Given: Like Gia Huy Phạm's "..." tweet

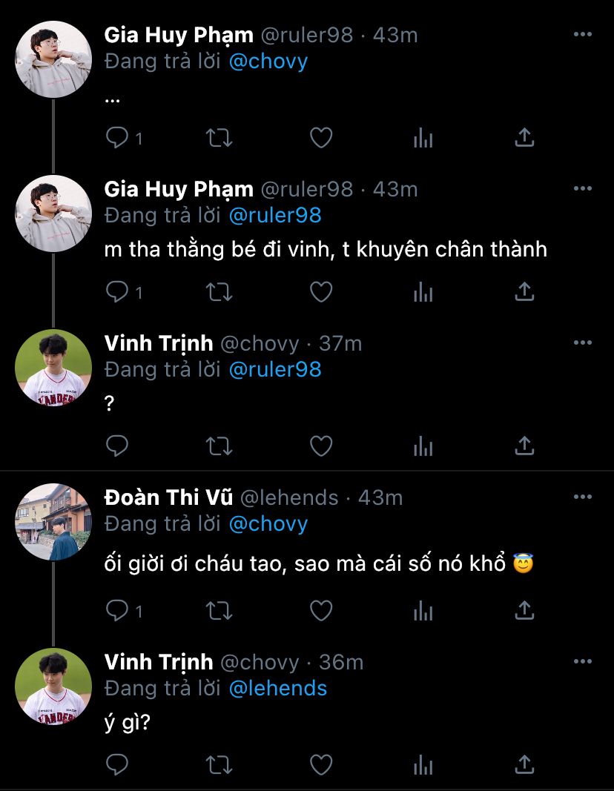Looking at the screenshot, I should tap(320, 138).
